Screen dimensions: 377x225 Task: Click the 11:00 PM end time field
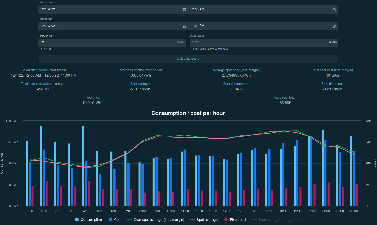pos(259,26)
